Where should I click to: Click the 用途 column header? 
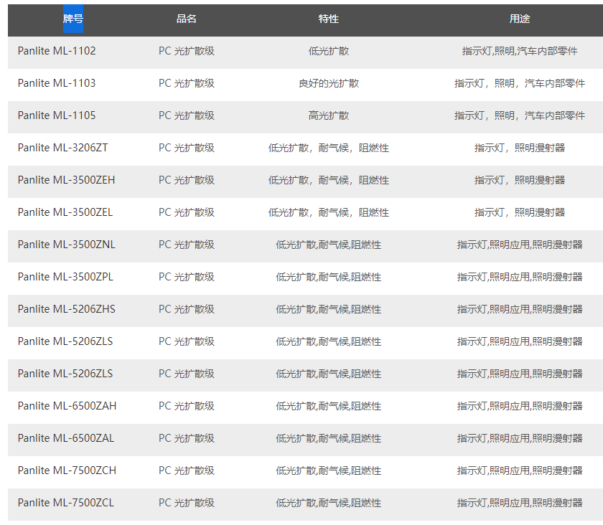tap(520, 19)
